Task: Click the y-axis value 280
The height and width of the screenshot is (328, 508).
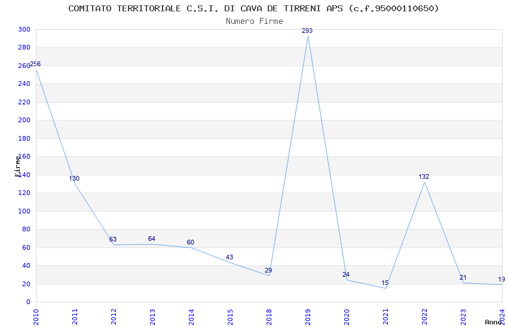Action: pyautogui.click(x=25, y=48)
